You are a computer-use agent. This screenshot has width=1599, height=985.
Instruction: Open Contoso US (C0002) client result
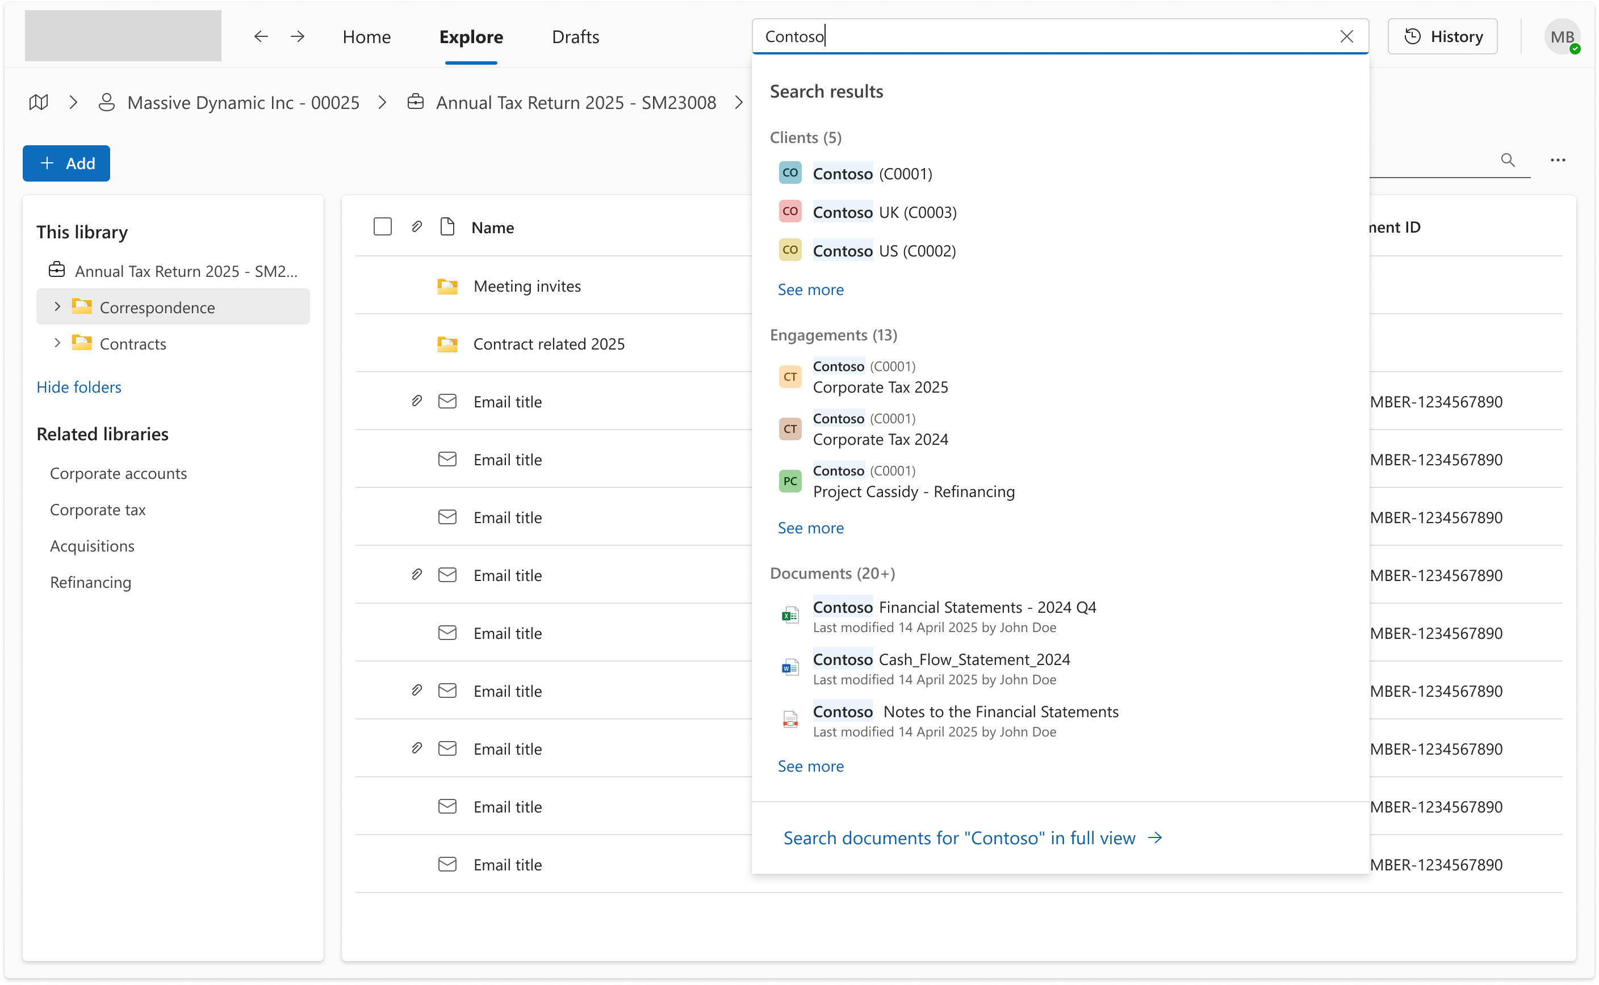[x=867, y=250]
